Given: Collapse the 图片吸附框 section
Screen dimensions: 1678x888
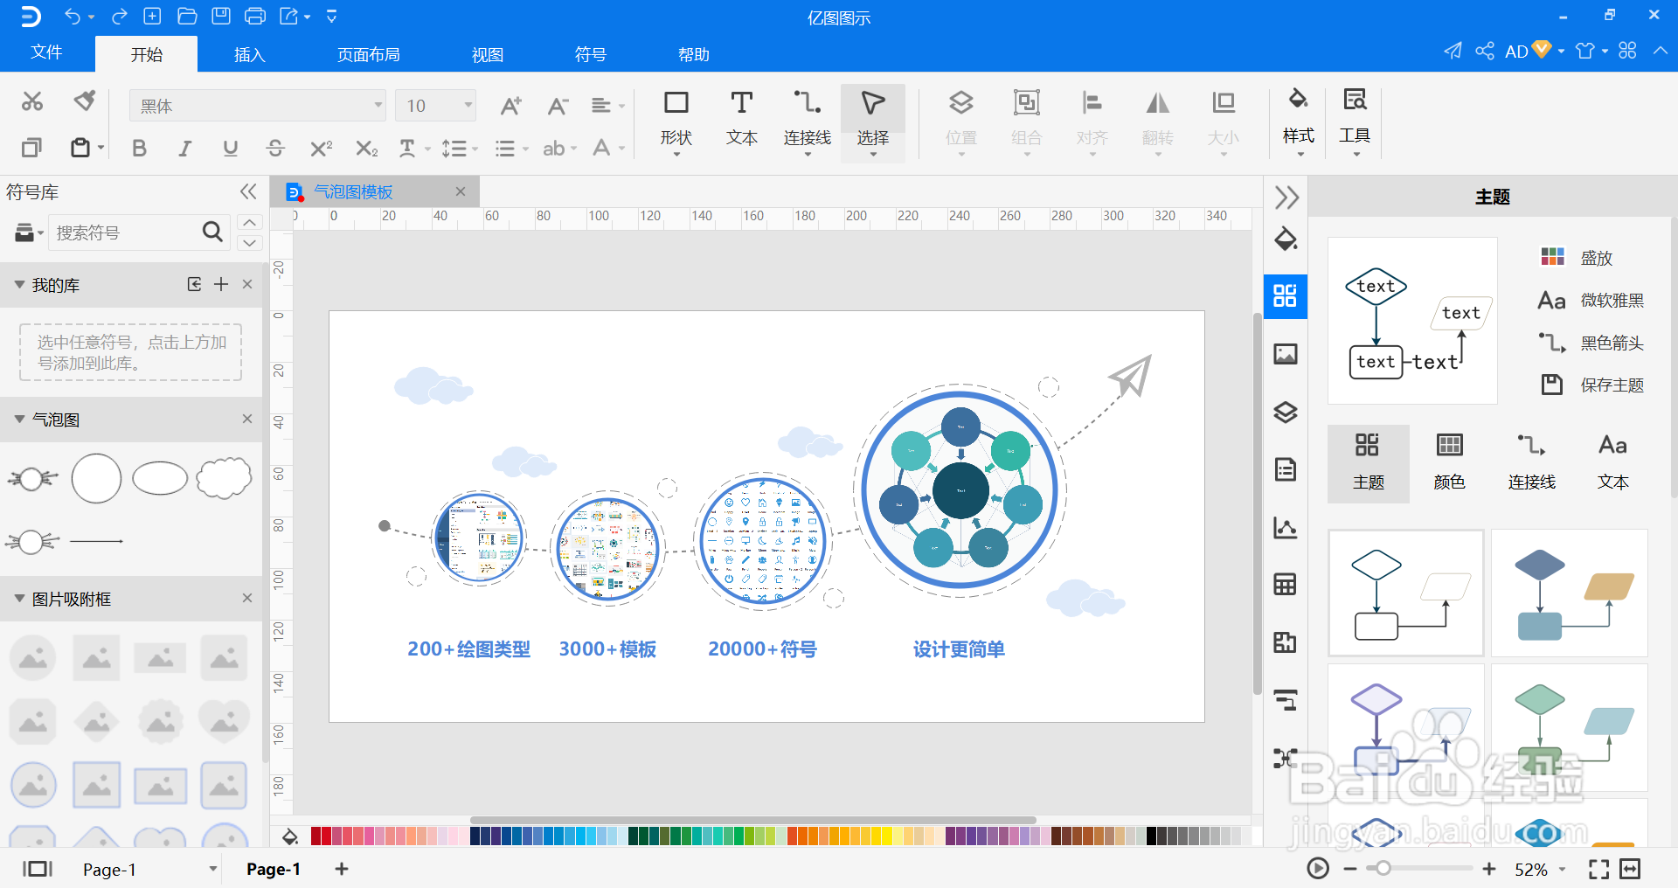Looking at the screenshot, I should [19, 599].
